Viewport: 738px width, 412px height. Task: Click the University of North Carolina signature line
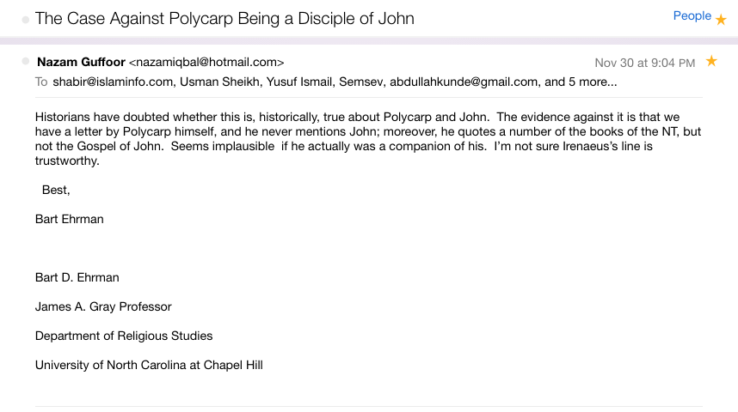[x=149, y=365]
